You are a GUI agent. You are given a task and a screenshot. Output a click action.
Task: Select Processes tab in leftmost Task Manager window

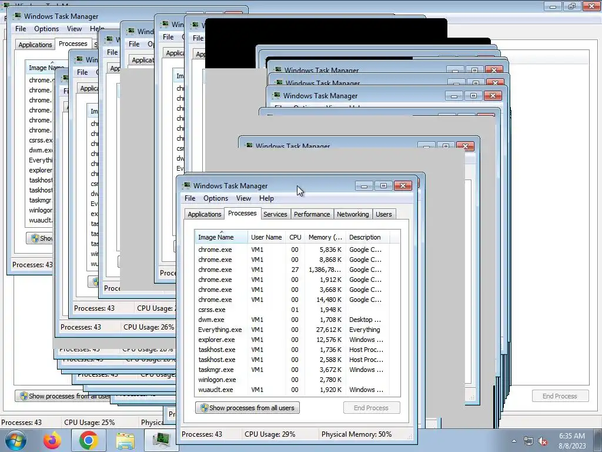[x=73, y=44]
